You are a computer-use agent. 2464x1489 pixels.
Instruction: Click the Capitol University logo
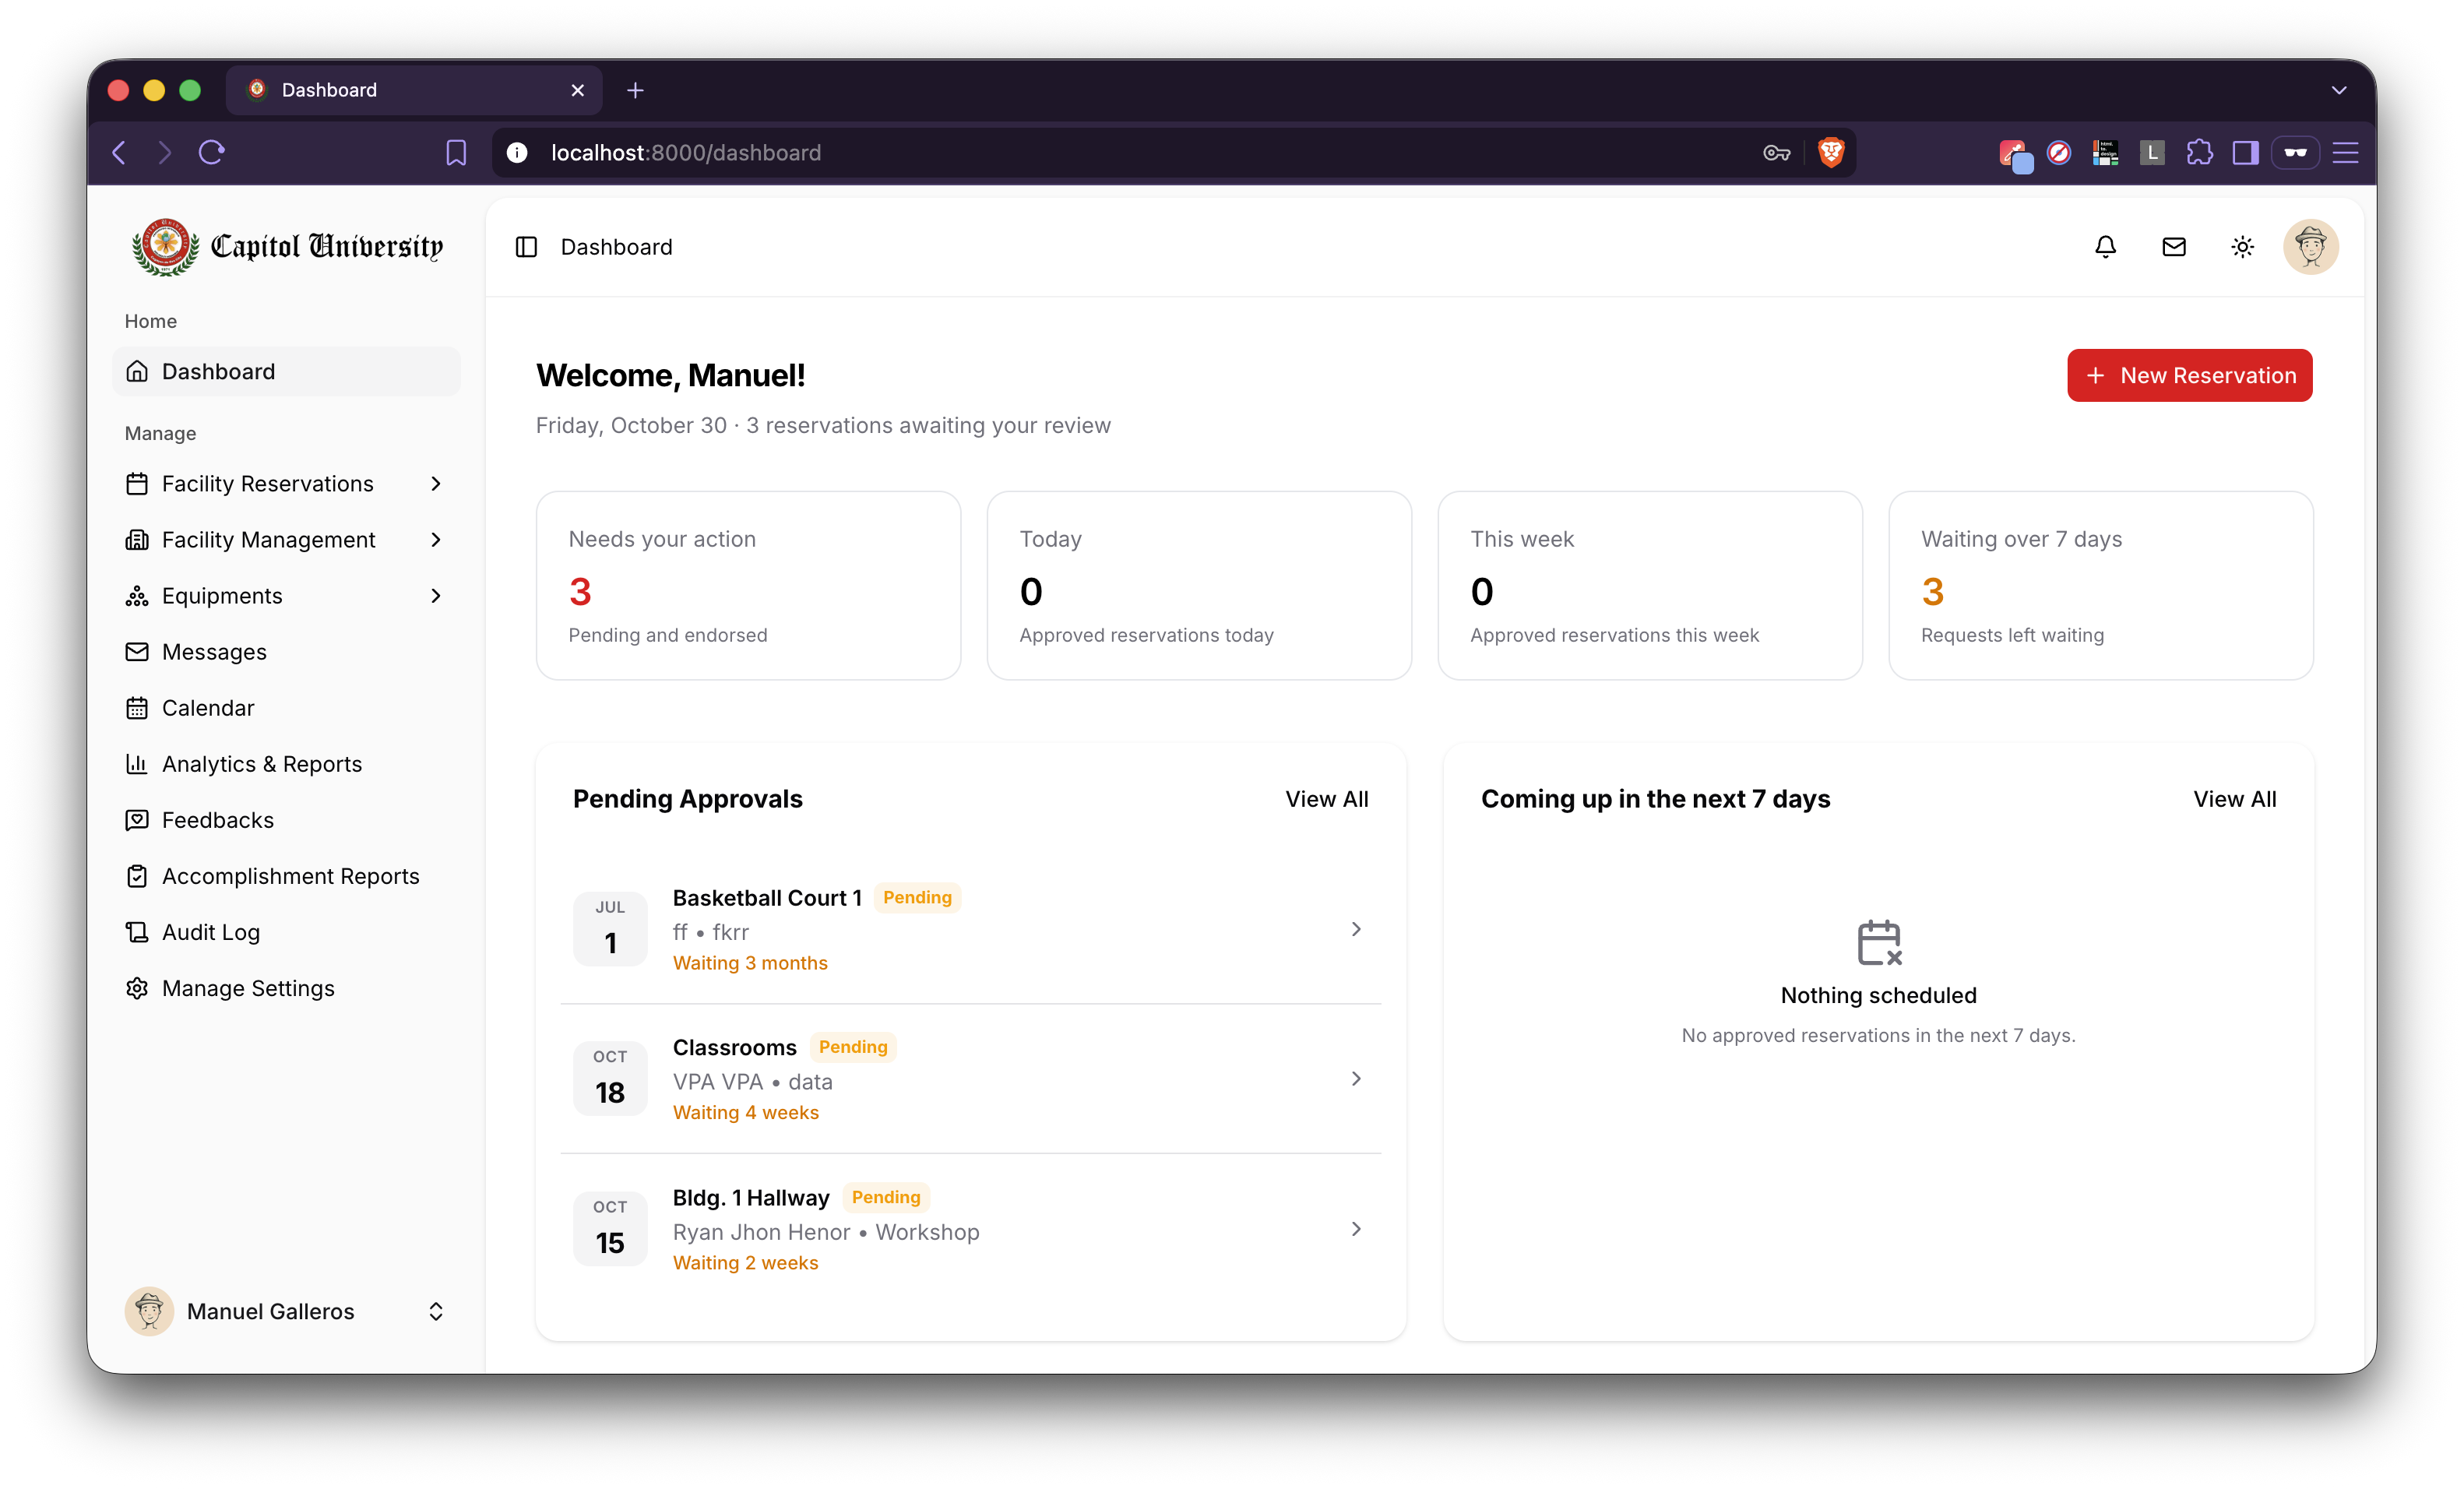coord(286,247)
